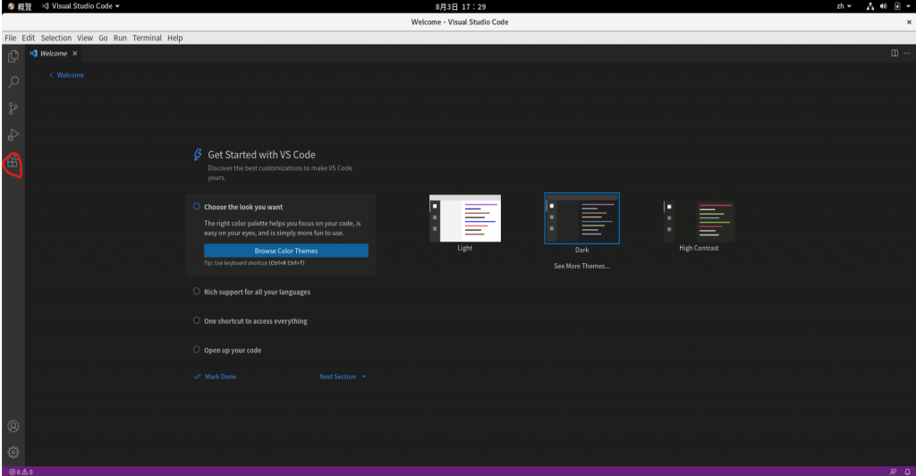Choose the Dark theme thumbnail
Image resolution: width=916 pixels, height=476 pixels.
[581, 218]
